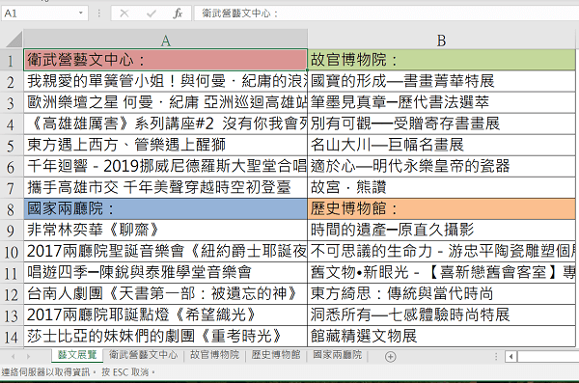The image size is (579, 383).
Task: Click the Select All corner triangle
Action: tap(14, 40)
